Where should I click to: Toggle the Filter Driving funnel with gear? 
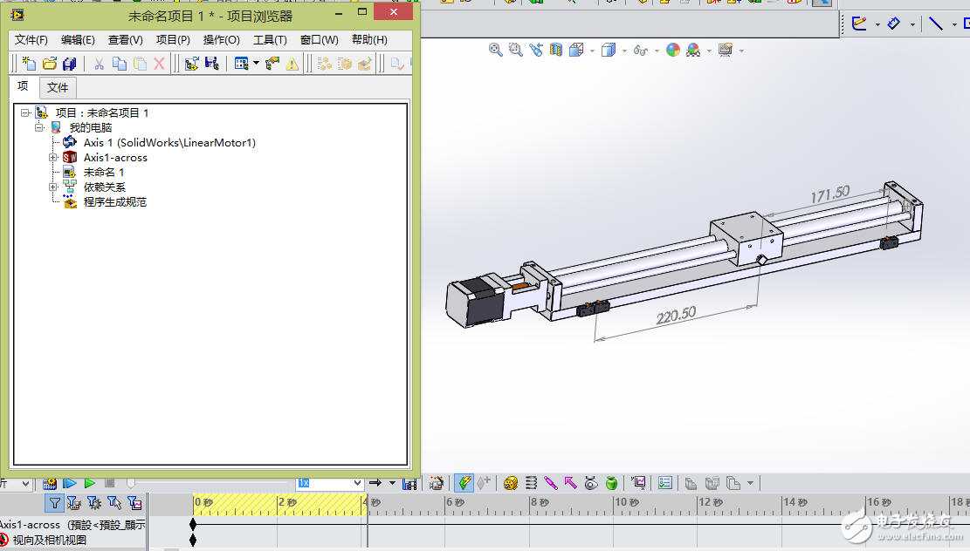click(94, 503)
